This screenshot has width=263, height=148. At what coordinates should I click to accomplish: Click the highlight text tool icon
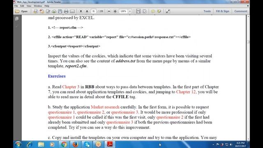[x=159, y=11]
